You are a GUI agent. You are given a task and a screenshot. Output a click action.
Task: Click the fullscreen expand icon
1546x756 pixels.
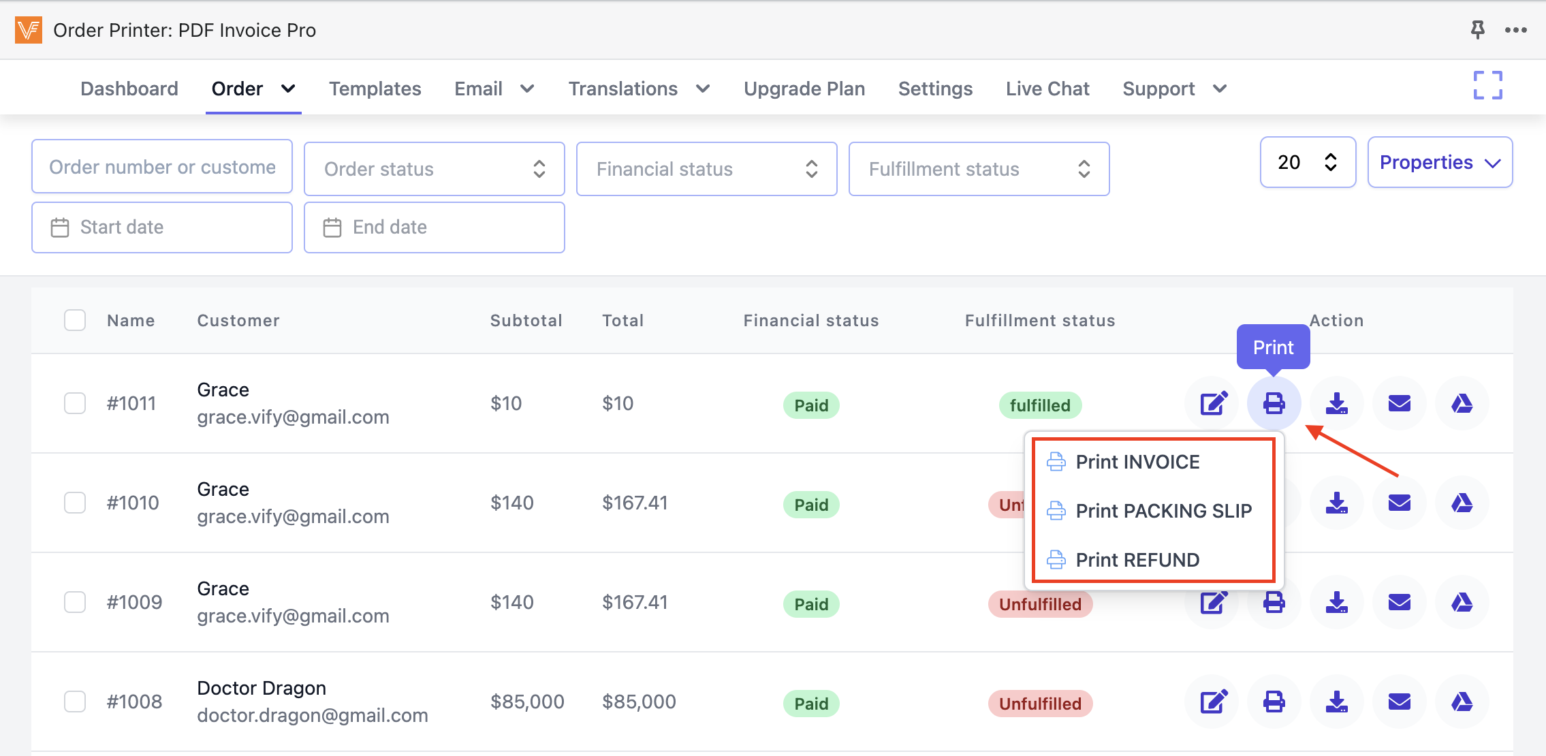[x=1487, y=86]
